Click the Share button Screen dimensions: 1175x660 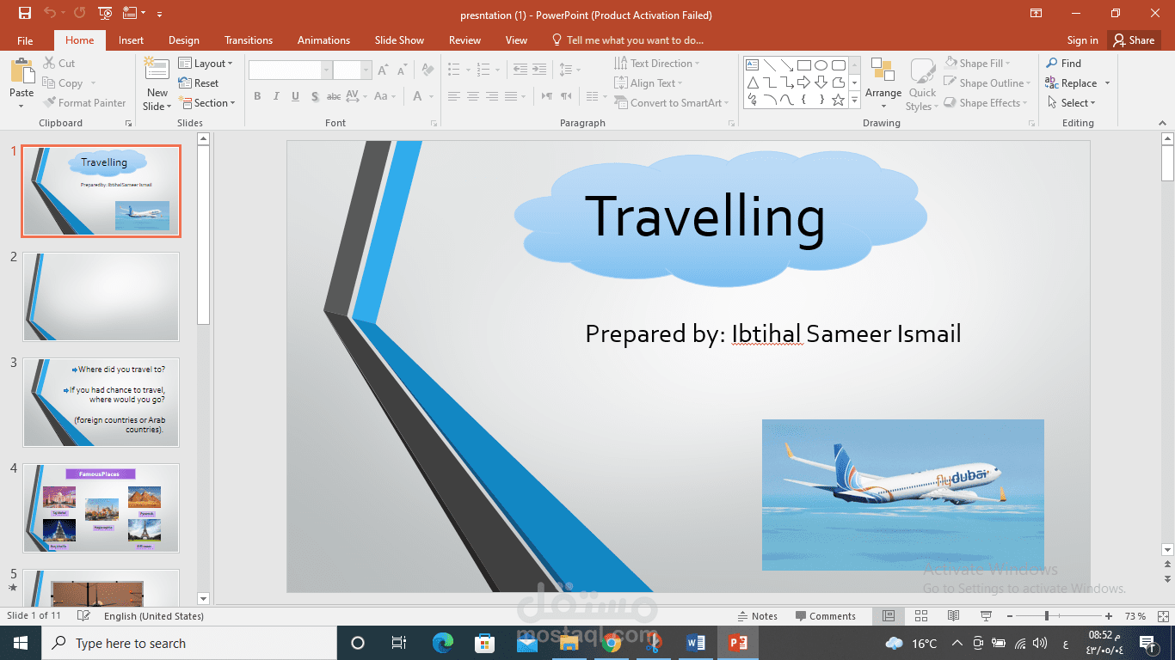point(1132,40)
